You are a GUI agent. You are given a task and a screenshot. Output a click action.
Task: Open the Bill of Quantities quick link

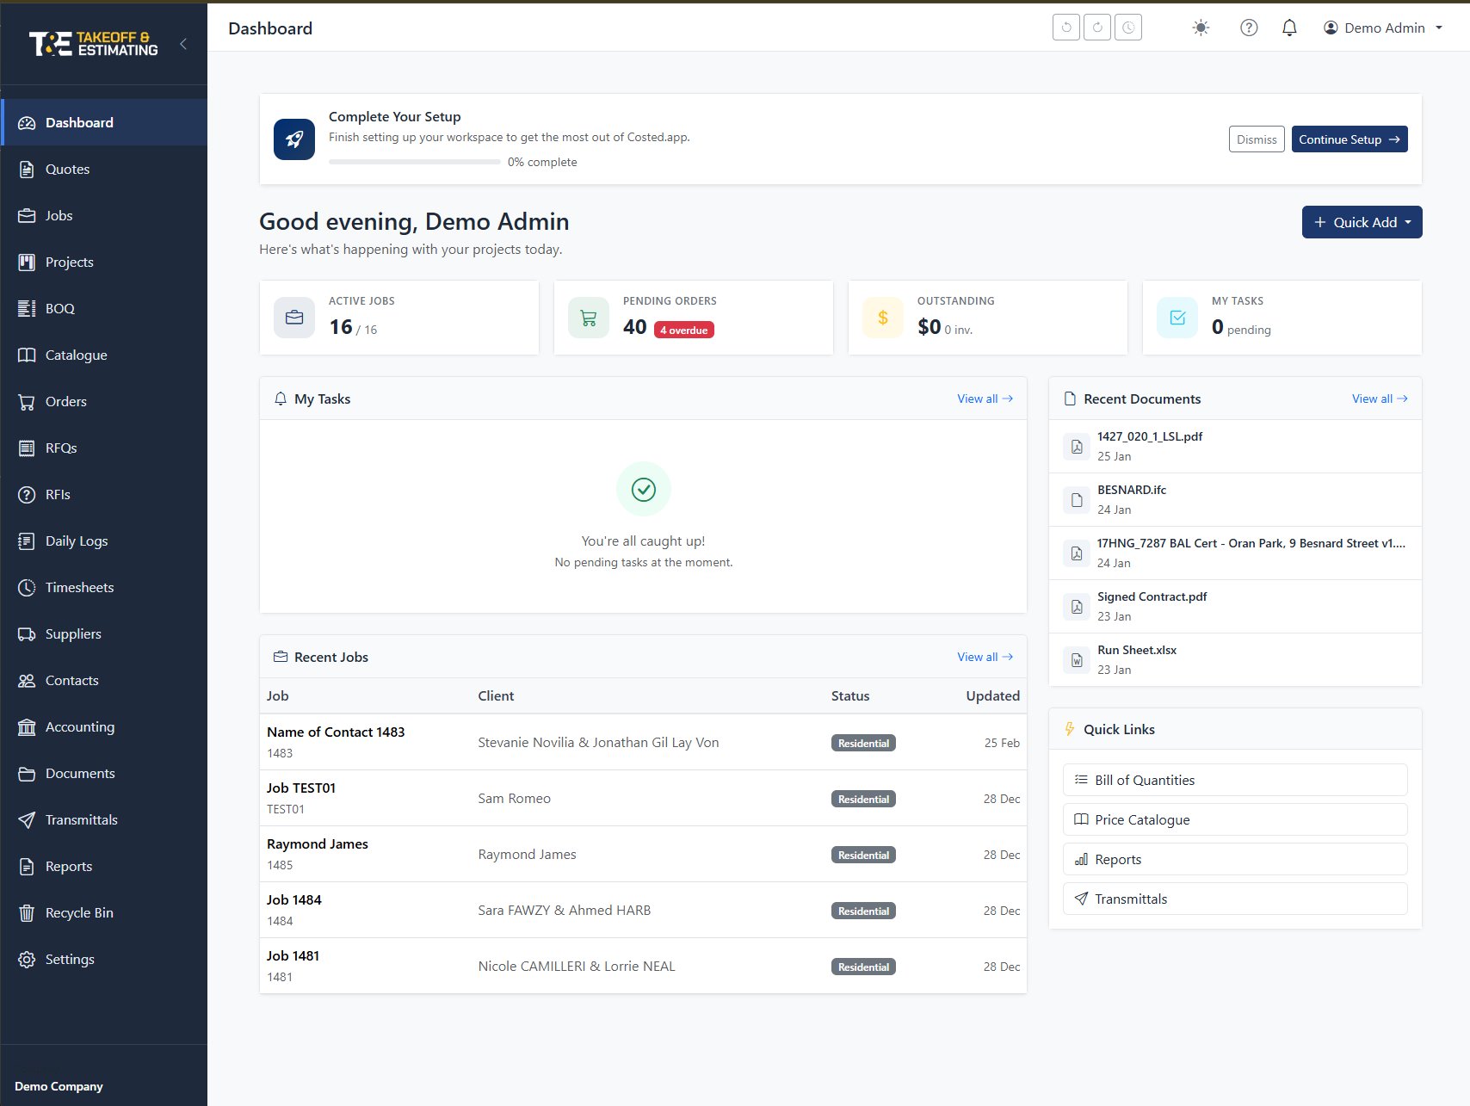click(x=1235, y=780)
